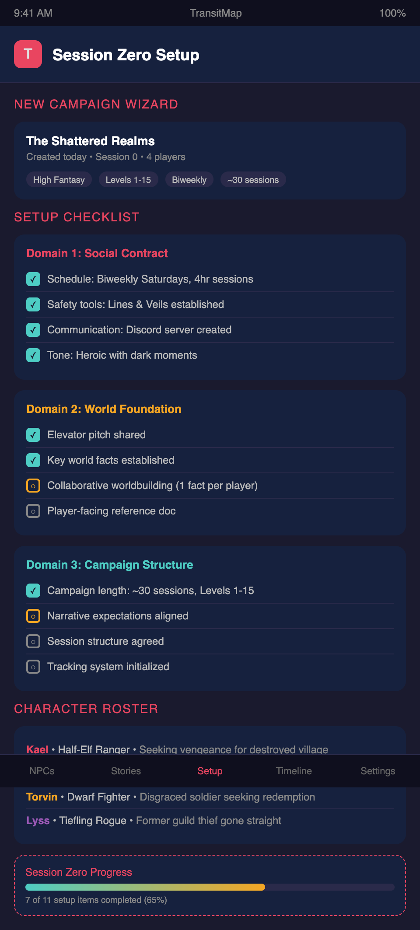Check Tracking system initialized box
Viewport: 420px width, 930px height.
click(33, 667)
